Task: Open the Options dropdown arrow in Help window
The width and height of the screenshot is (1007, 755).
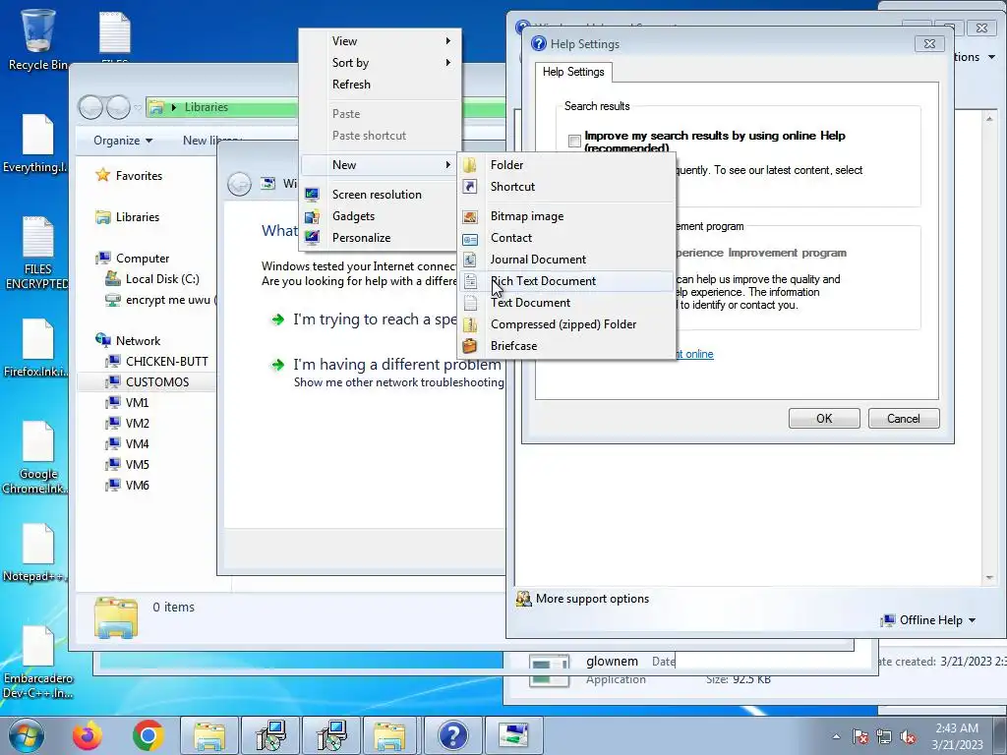Action: [991, 57]
